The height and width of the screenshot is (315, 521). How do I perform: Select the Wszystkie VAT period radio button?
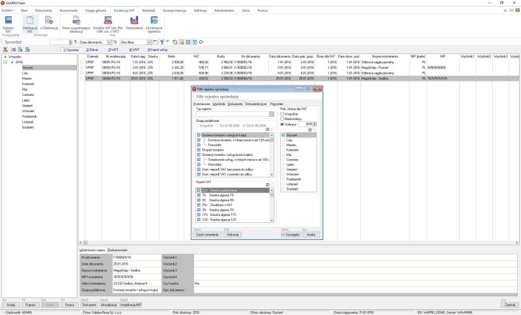(x=282, y=113)
